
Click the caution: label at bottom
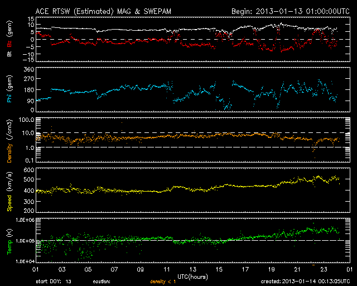[102, 282]
